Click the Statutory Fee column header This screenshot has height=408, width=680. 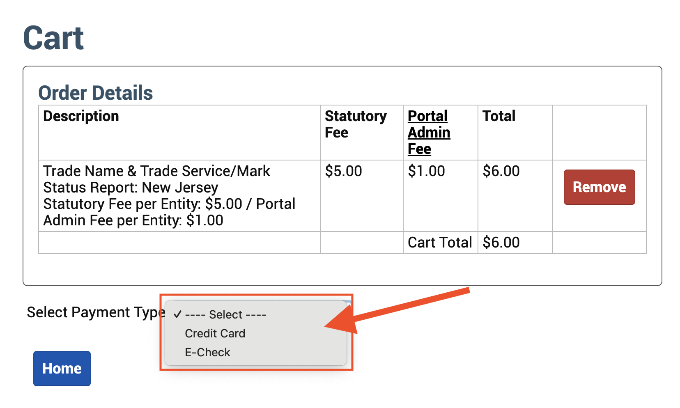pyautogui.click(x=356, y=124)
